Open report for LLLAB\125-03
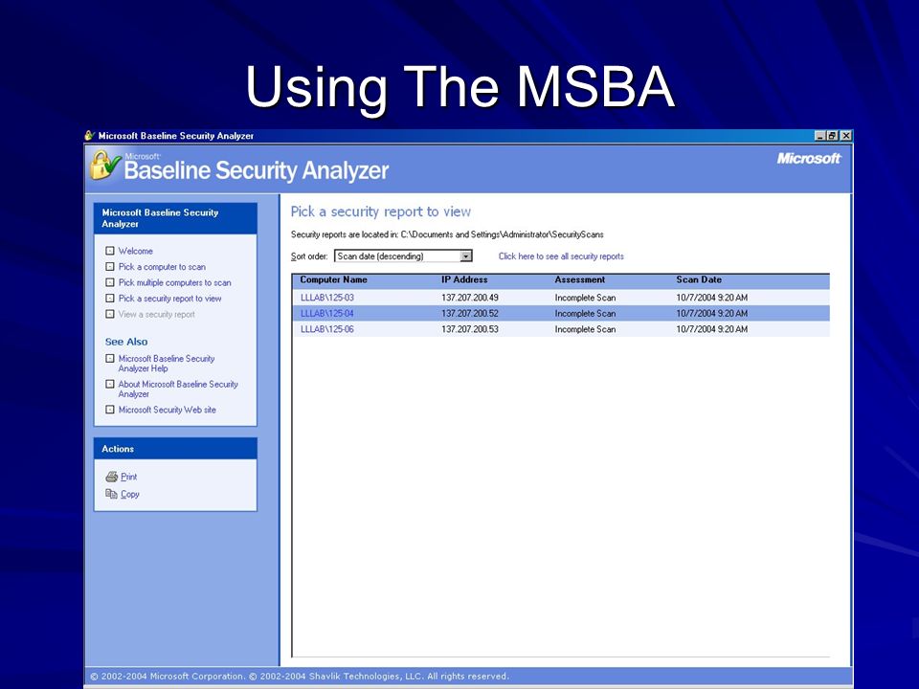Image resolution: width=919 pixels, height=689 pixels. tap(327, 298)
